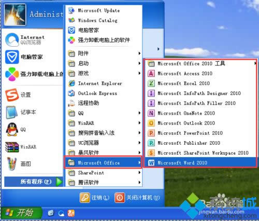Open Windows Catalog entry
259x221 pixels.
click(104, 20)
